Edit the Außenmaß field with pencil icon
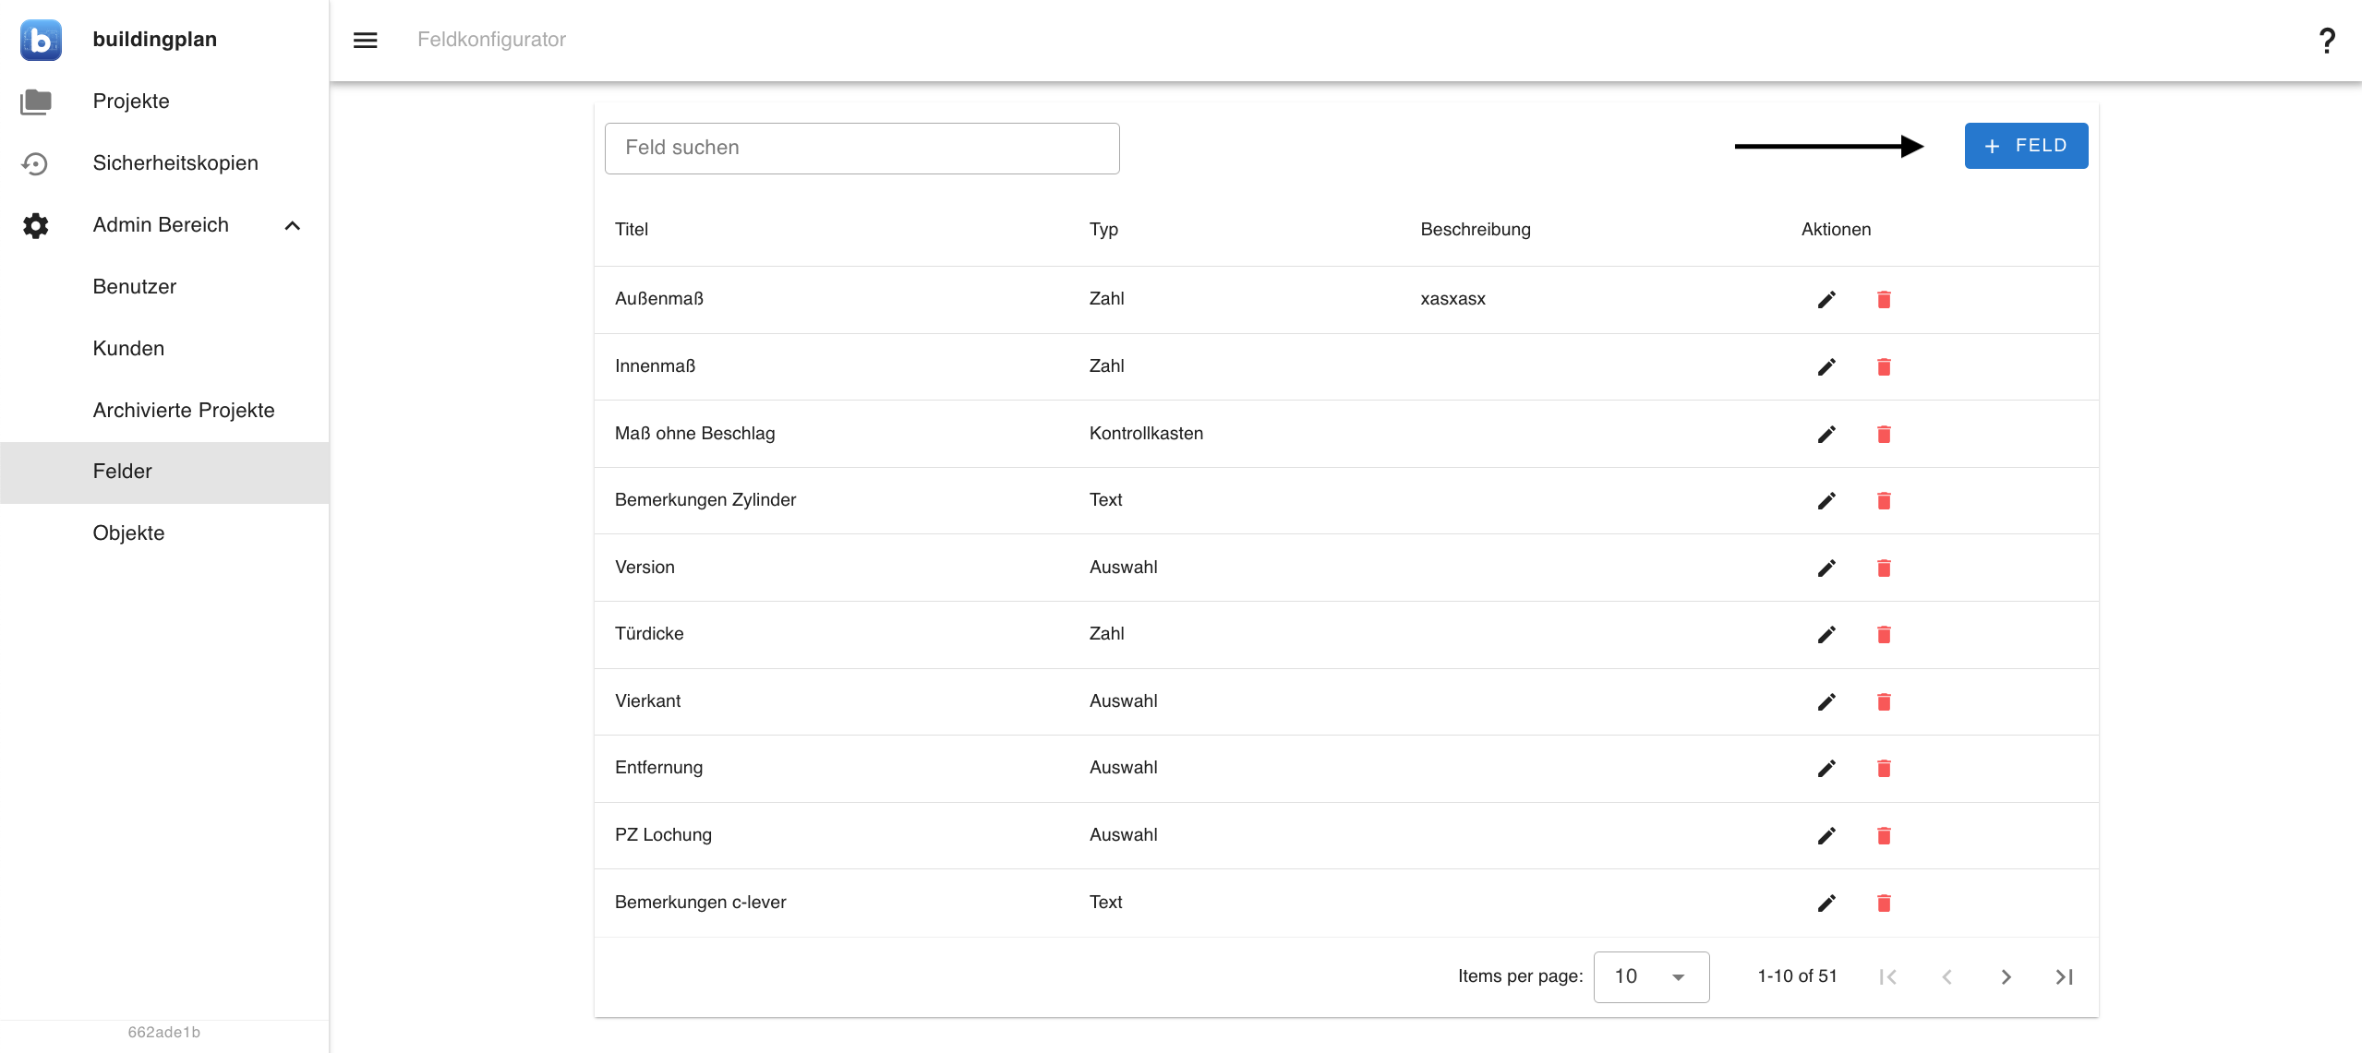 1826,299
